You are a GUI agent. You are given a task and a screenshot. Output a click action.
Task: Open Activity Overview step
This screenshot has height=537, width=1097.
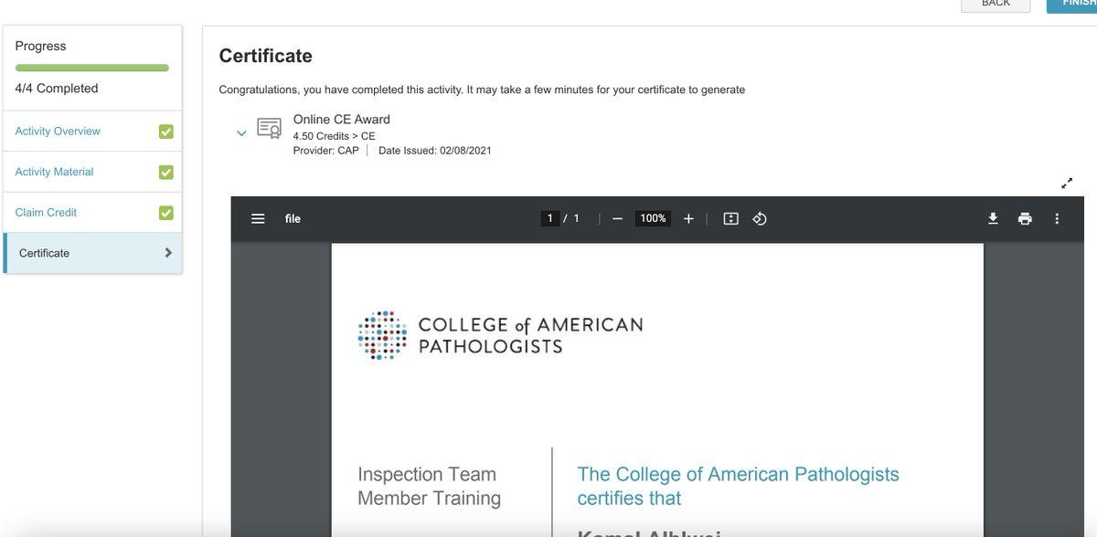pos(58,132)
